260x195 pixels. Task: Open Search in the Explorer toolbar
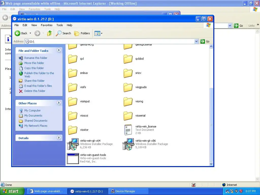point(63,33)
